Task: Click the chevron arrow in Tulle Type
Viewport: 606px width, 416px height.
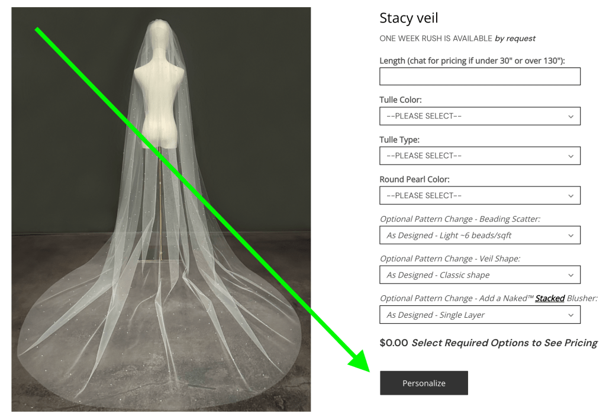Action: click(x=571, y=157)
